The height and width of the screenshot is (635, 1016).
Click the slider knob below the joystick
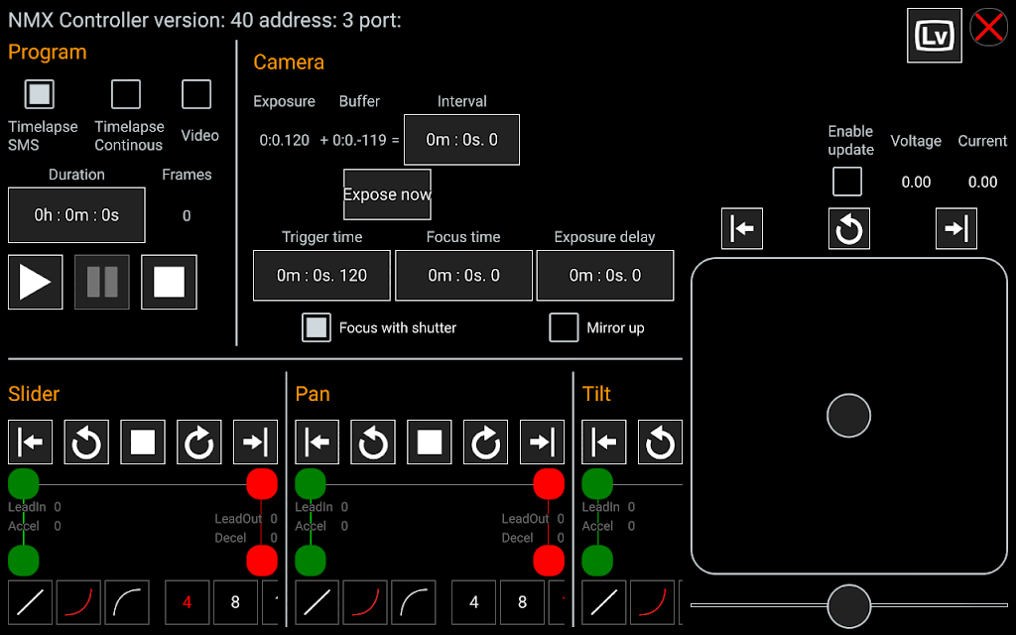849,605
